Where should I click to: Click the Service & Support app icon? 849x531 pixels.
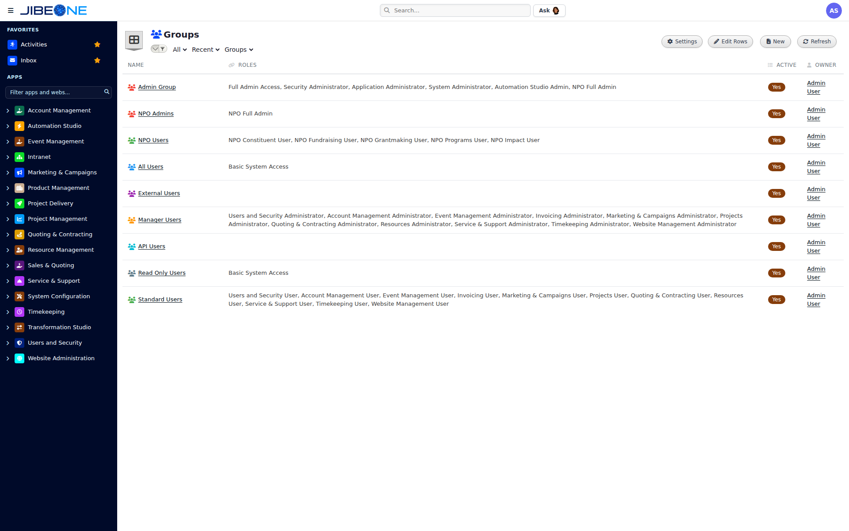(x=19, y=281)
